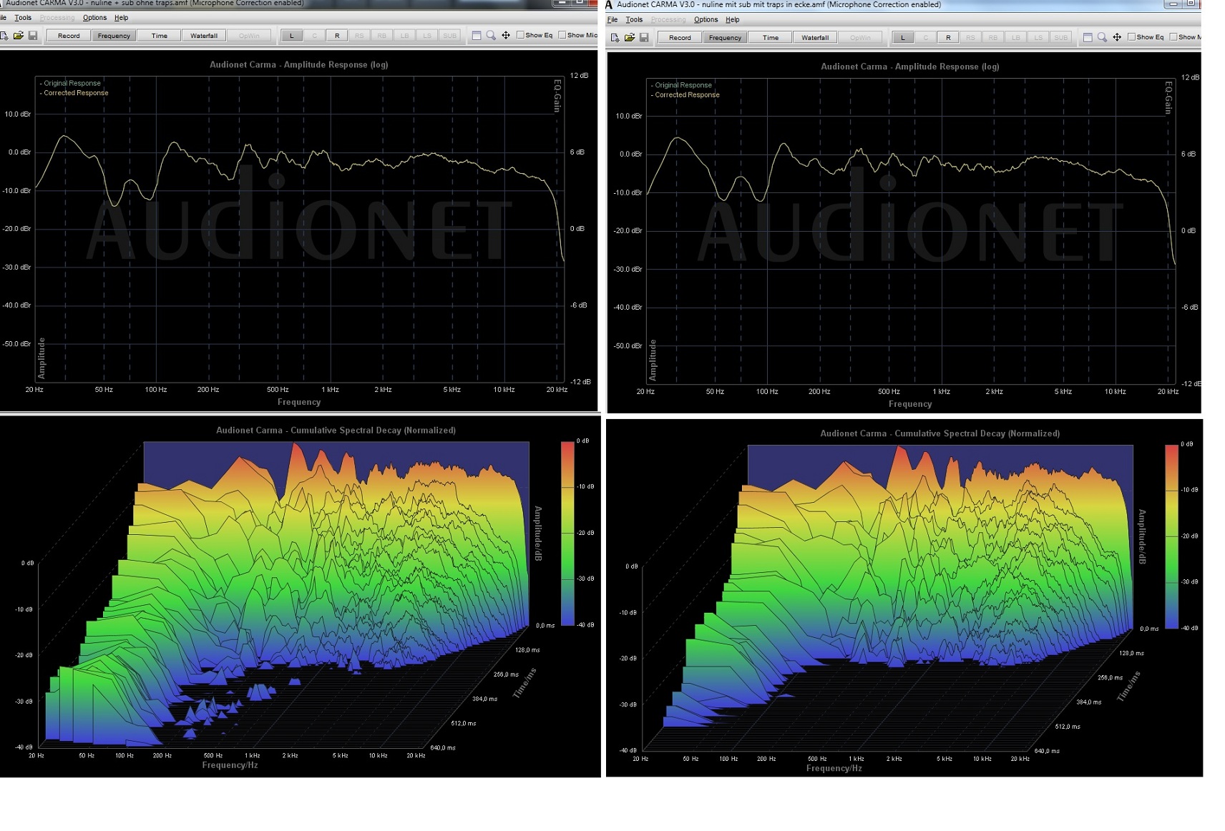Switch to Waterfall view in the 'ohne traps' window
This screenshot has height=831, width=1225.
(x=204, y=36)
